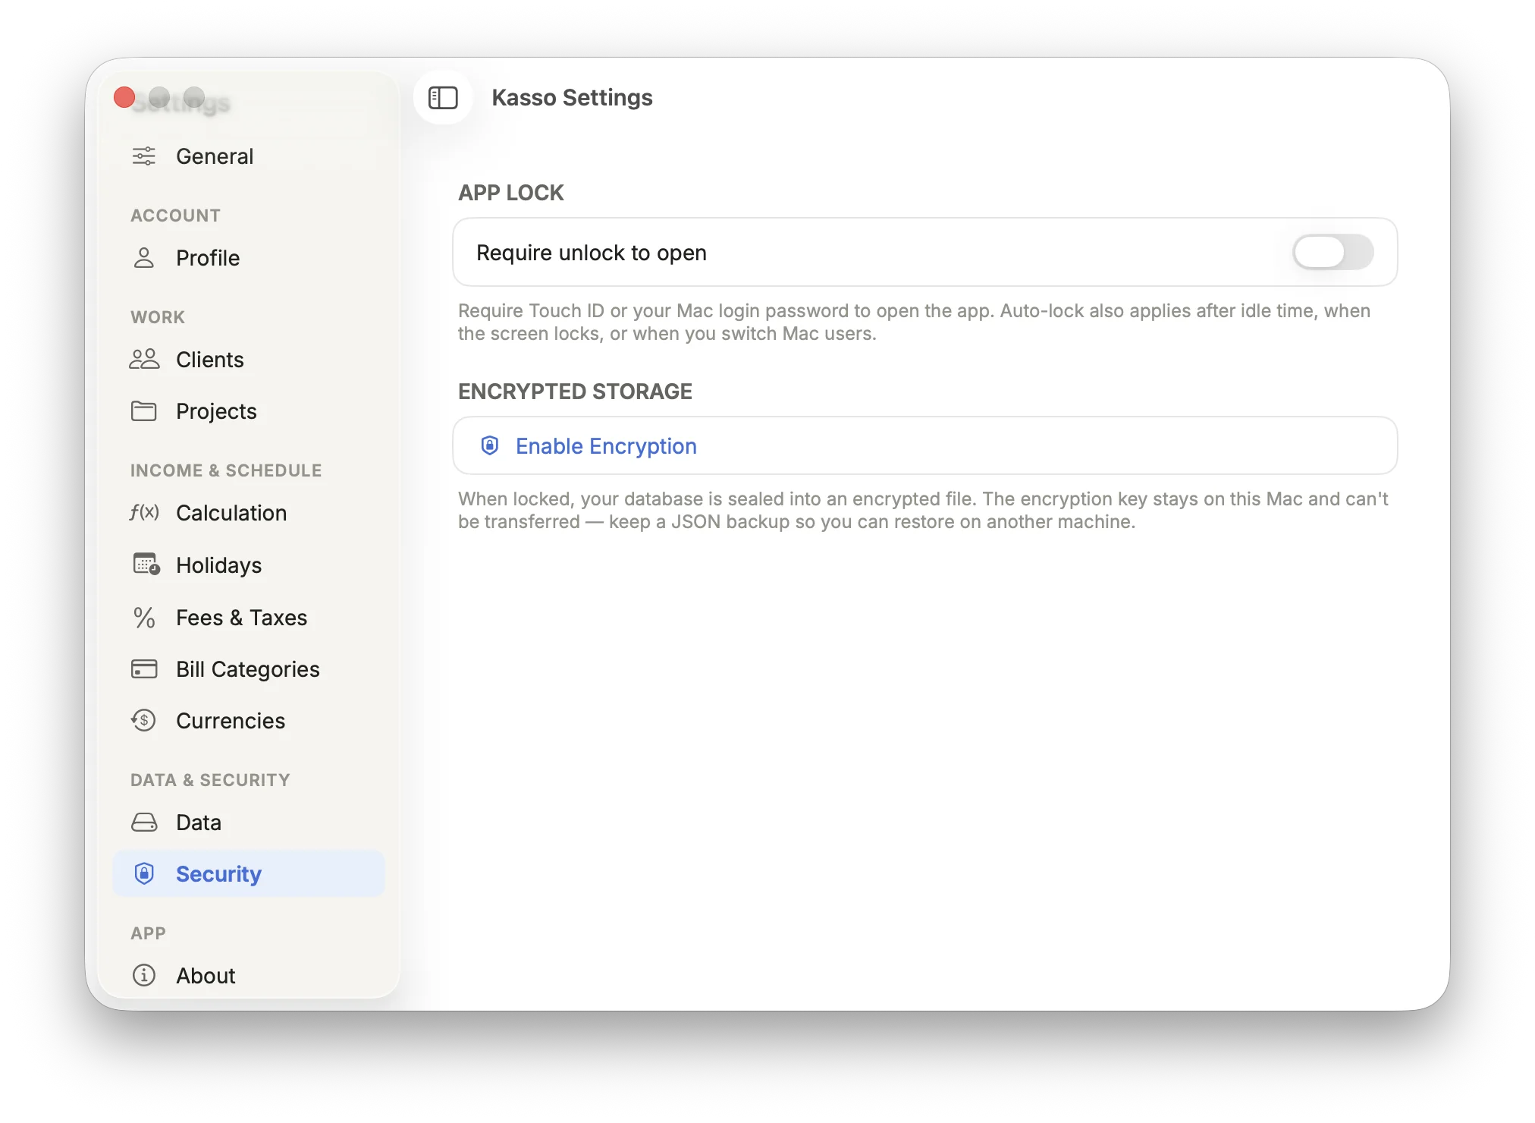Select Projects in the sidebar

[x=249, y=411]
